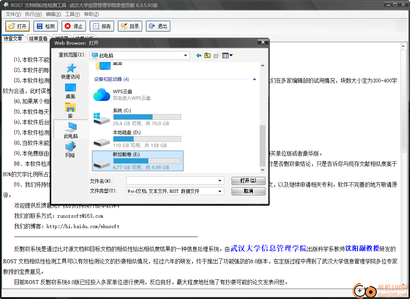
Task: Open the 执行(W) menu
Action: click(33, 14)
